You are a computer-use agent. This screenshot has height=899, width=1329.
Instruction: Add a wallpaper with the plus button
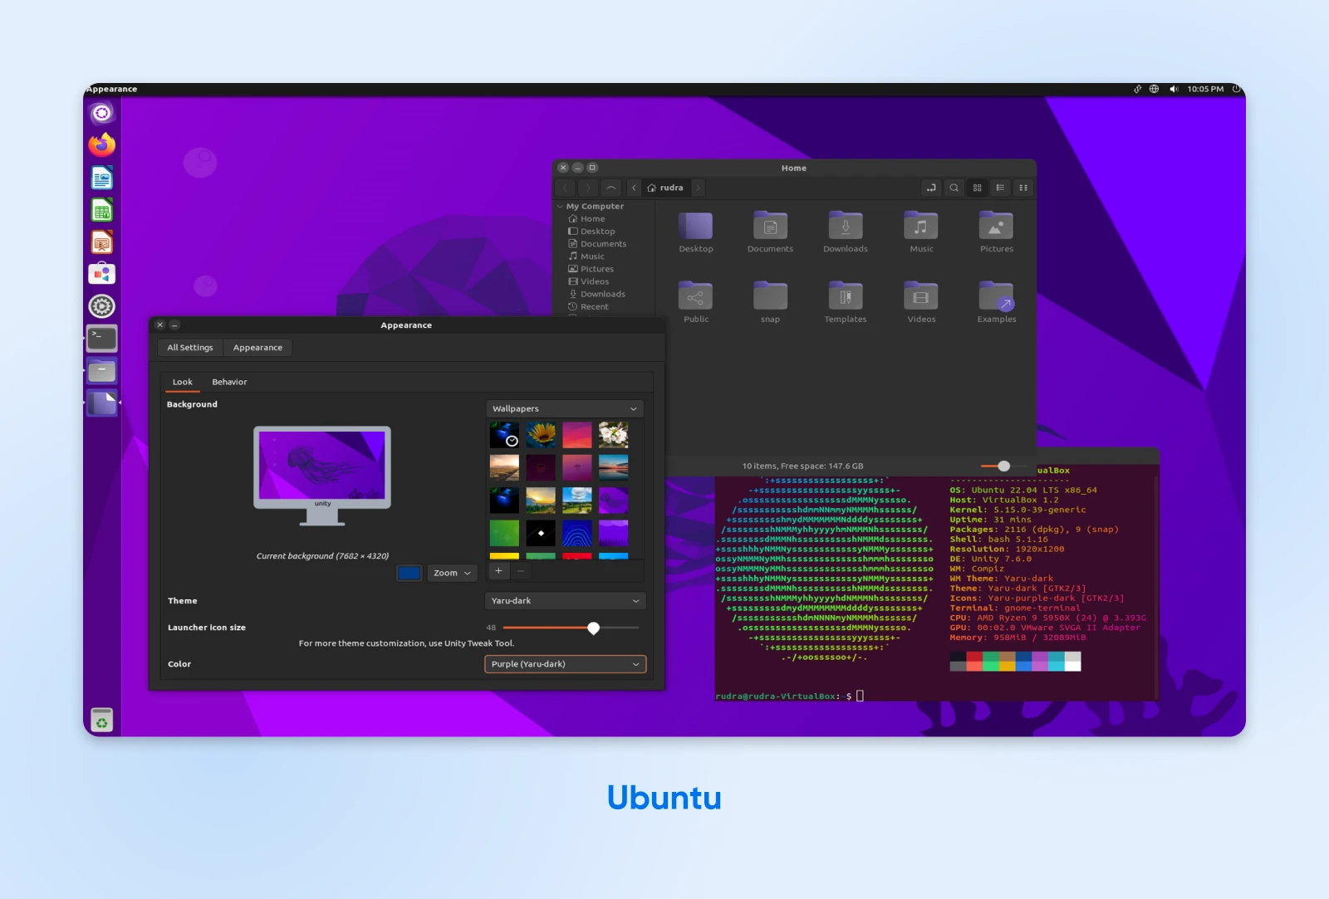(x=498, y=571)
